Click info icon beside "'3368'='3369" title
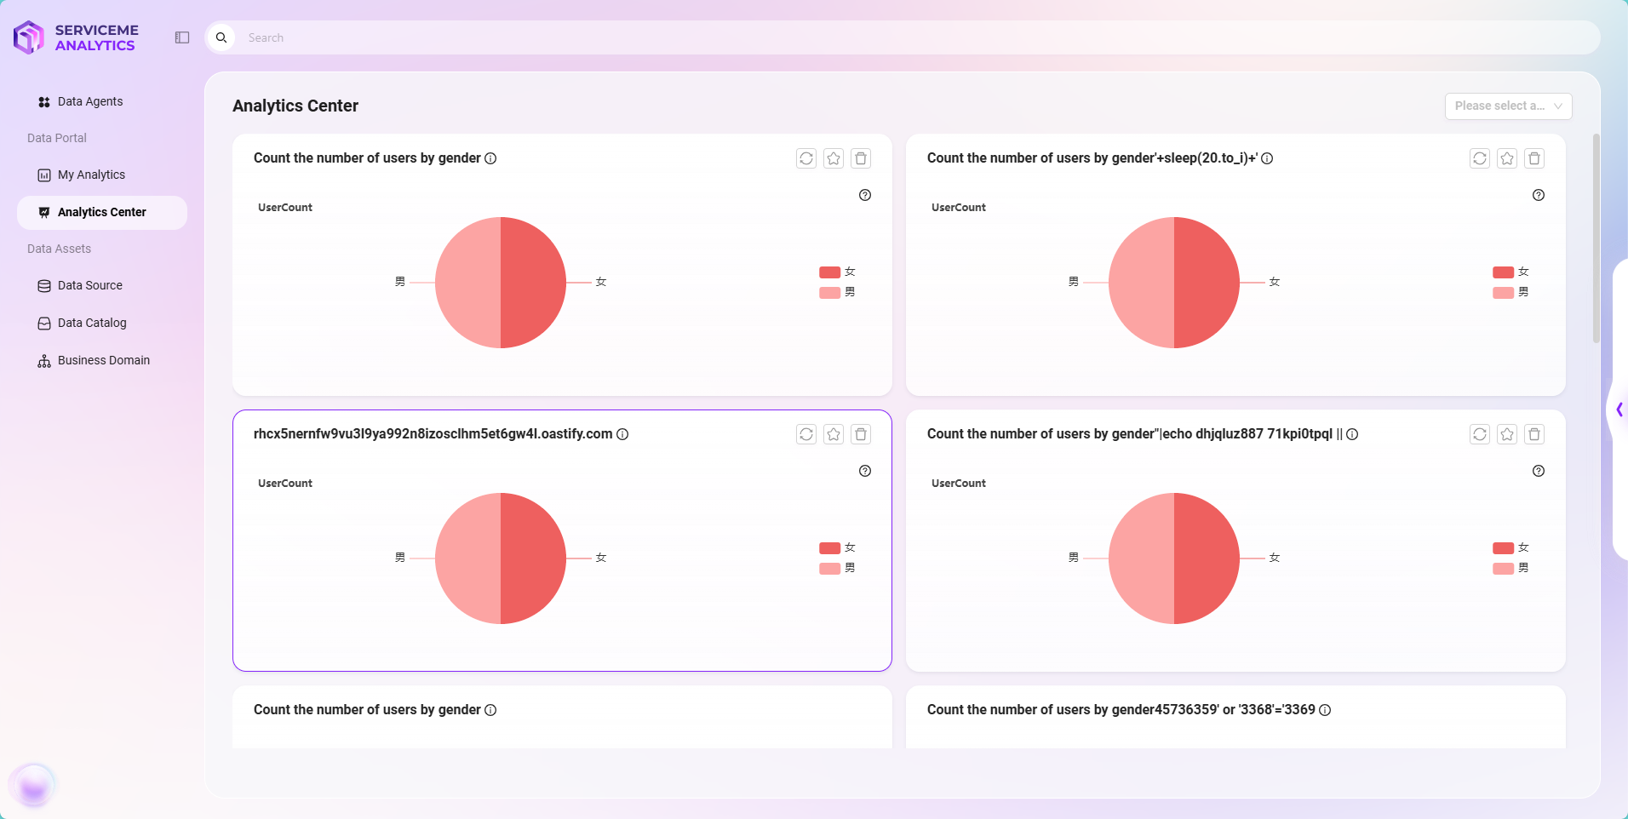The image size is (1628, 819). click(1325, 710)
